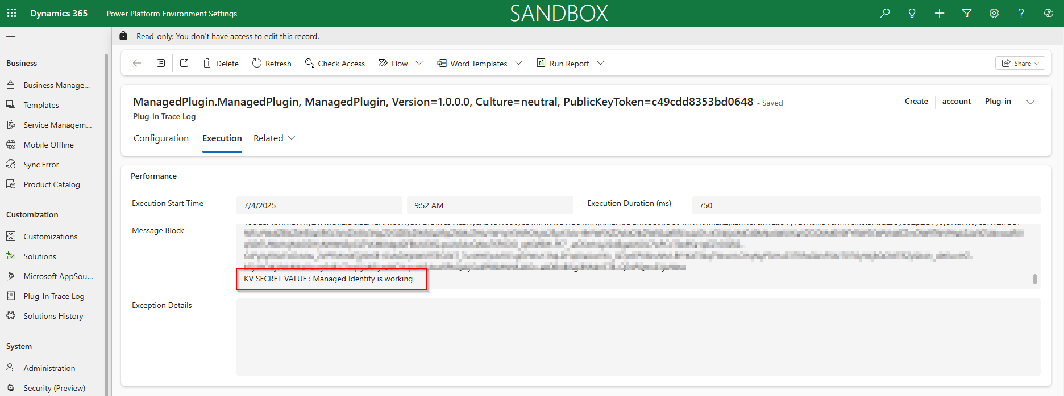Screen dimensions: 1064x396
Task: Click Power Platform Environment Settings title
Action: click(172, 14)
